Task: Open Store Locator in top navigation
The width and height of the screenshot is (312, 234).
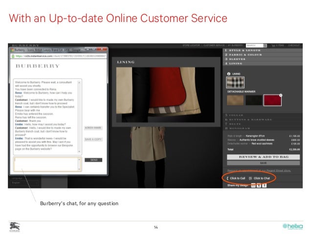Action: pyautogui.click(x=191, y=45)
